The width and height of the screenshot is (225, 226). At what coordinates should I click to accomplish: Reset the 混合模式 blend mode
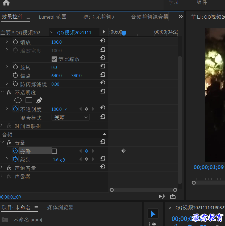coord(103,116)
